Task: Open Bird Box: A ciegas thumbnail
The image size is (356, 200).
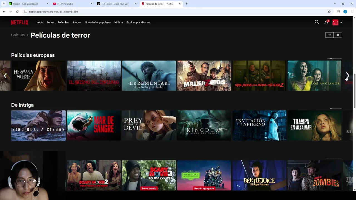Action: (38, 126)
